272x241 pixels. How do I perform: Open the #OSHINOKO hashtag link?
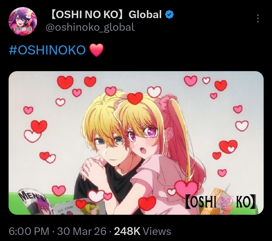pyautogui.click(x=47, y=50)
